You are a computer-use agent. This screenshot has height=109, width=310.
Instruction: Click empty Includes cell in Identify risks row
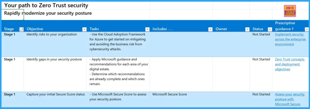181,44
